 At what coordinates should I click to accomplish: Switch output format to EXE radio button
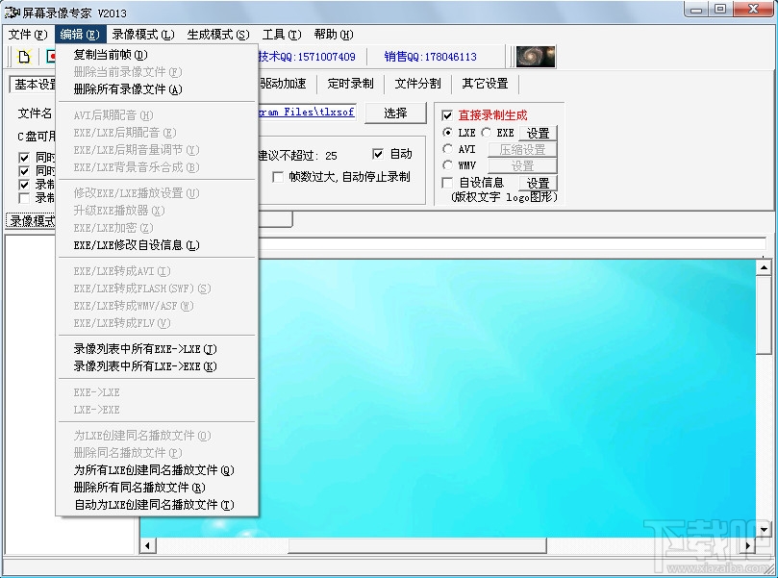click(x=487, y=132)
